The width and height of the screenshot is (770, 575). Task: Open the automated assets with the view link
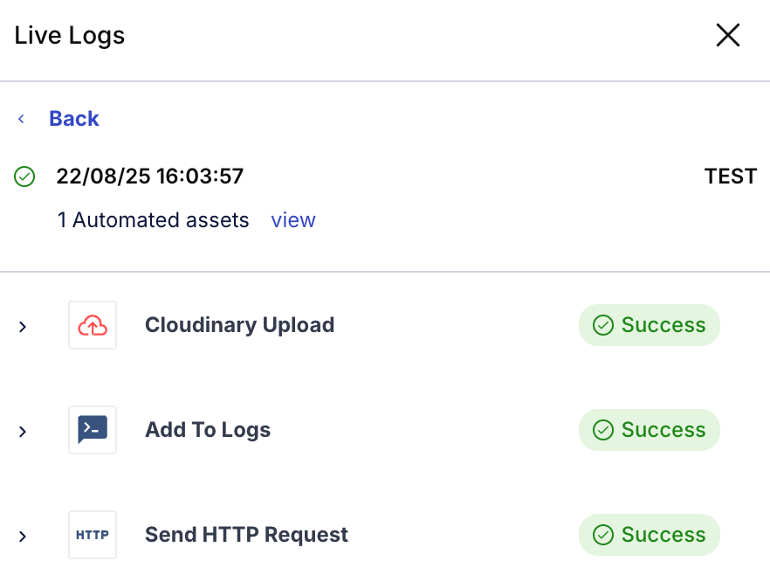pos(292,220)
